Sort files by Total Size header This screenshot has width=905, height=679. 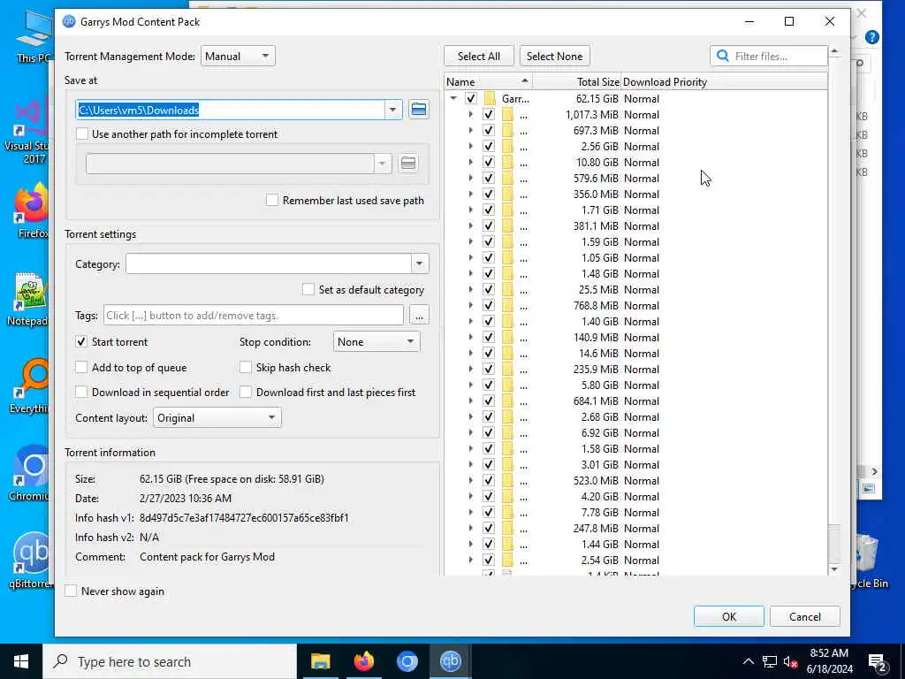576,82
